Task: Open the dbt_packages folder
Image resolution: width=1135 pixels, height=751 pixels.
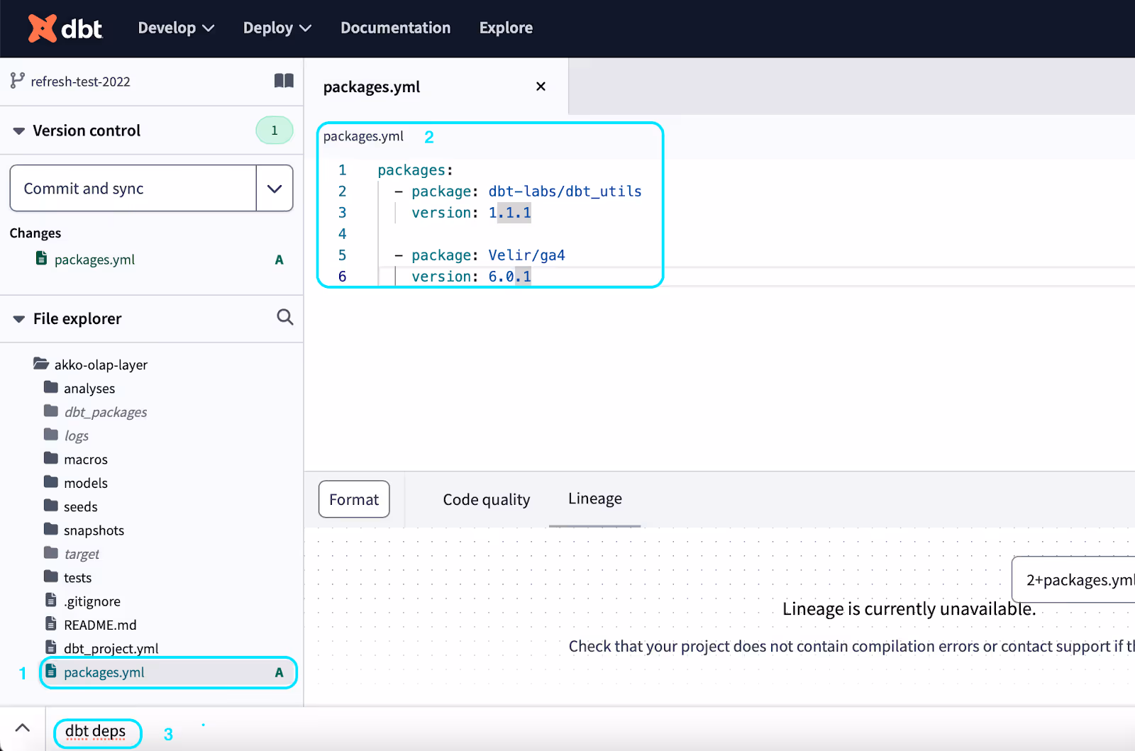Action: point(106,412)
